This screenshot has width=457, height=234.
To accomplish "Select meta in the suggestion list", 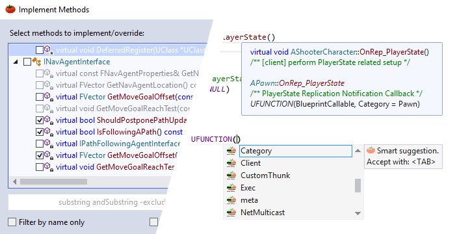I will (249, 200).
